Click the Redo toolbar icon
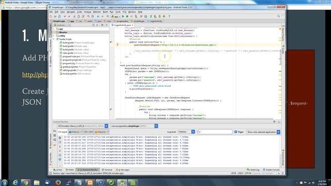The height and width of the screenshot is (186, 331). [69, 16]
